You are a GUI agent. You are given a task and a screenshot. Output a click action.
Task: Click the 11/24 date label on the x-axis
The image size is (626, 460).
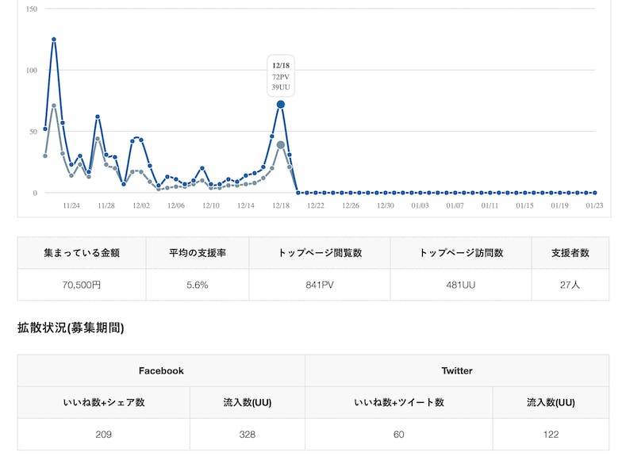pyautogui.click(x=71, y=205)
